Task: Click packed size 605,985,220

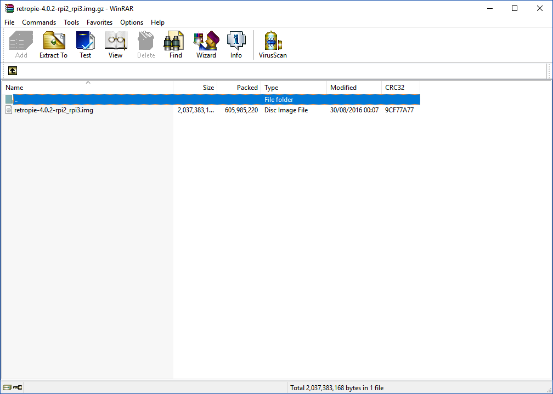Action: pyautogui.click(x=241, y=110)
